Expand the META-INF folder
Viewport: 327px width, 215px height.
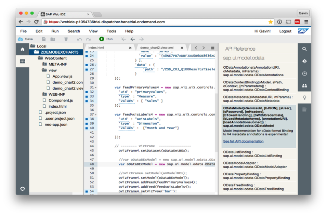pos(44,64)
